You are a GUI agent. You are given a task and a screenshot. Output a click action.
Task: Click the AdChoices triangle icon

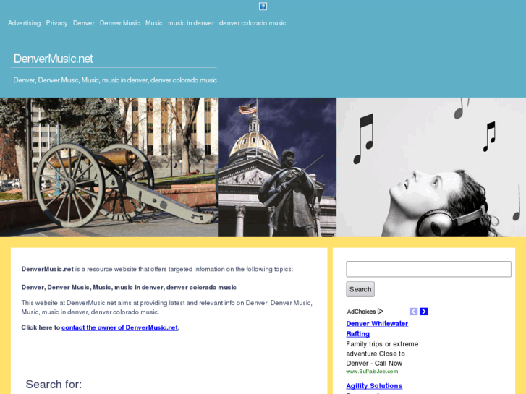coord(380,311)
